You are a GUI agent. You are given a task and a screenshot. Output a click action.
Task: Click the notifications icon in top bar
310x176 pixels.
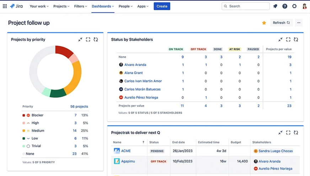(275, 6)
